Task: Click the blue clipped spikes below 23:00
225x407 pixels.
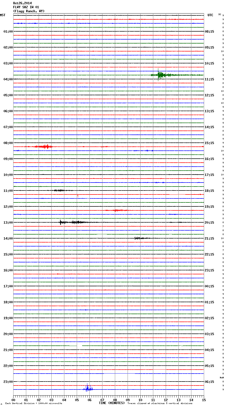Action: point(88,388)
